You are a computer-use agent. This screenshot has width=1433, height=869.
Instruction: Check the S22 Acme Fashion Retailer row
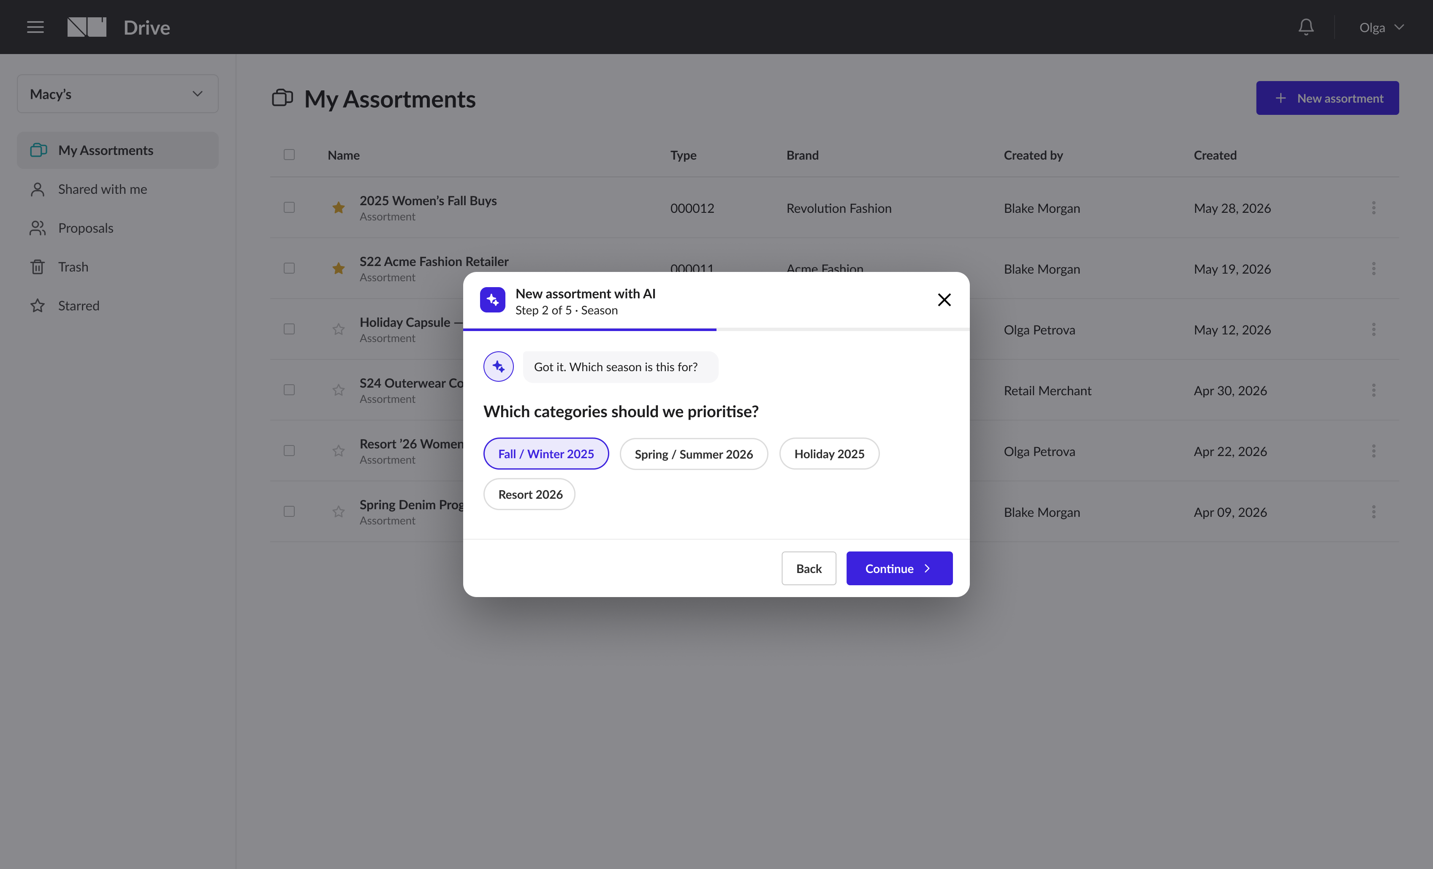point(289,268)
